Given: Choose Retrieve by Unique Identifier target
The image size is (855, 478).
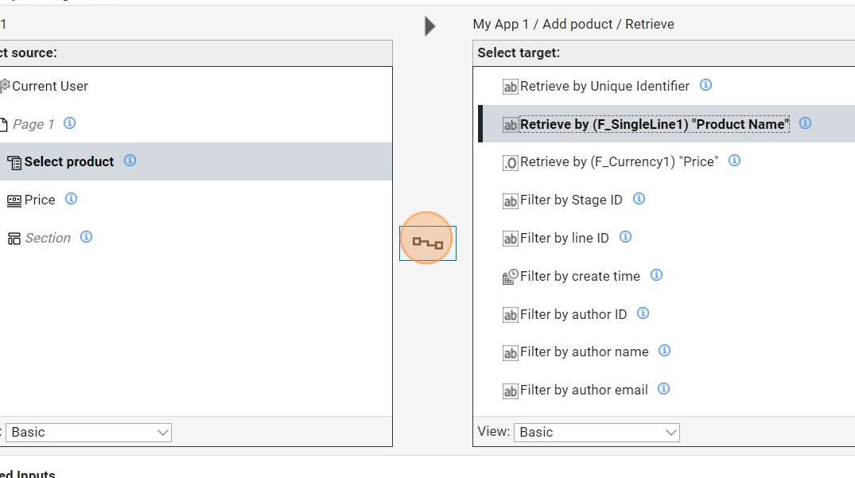Looking at the screenshot, I should (x=604, y=86).
